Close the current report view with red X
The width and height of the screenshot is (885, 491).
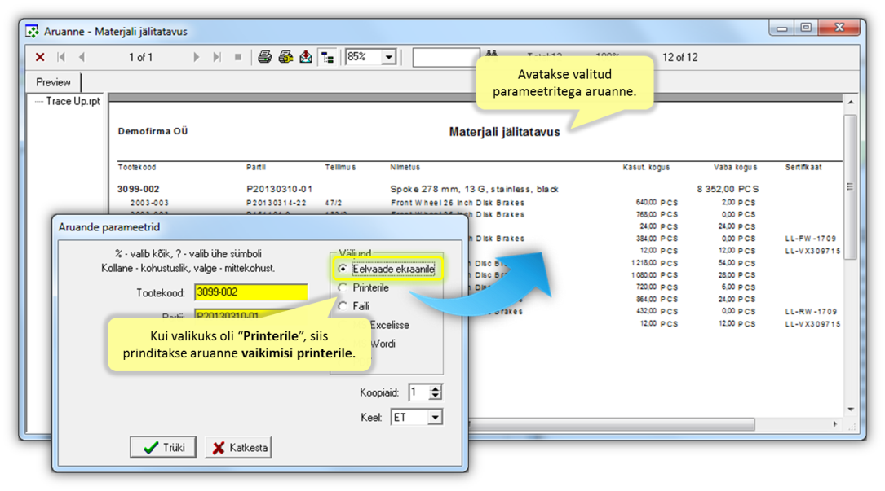pyautogui.click(x=39, y=57)
